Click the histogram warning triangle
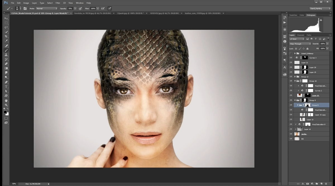This screenshot has height=186, width=335. 321,20
